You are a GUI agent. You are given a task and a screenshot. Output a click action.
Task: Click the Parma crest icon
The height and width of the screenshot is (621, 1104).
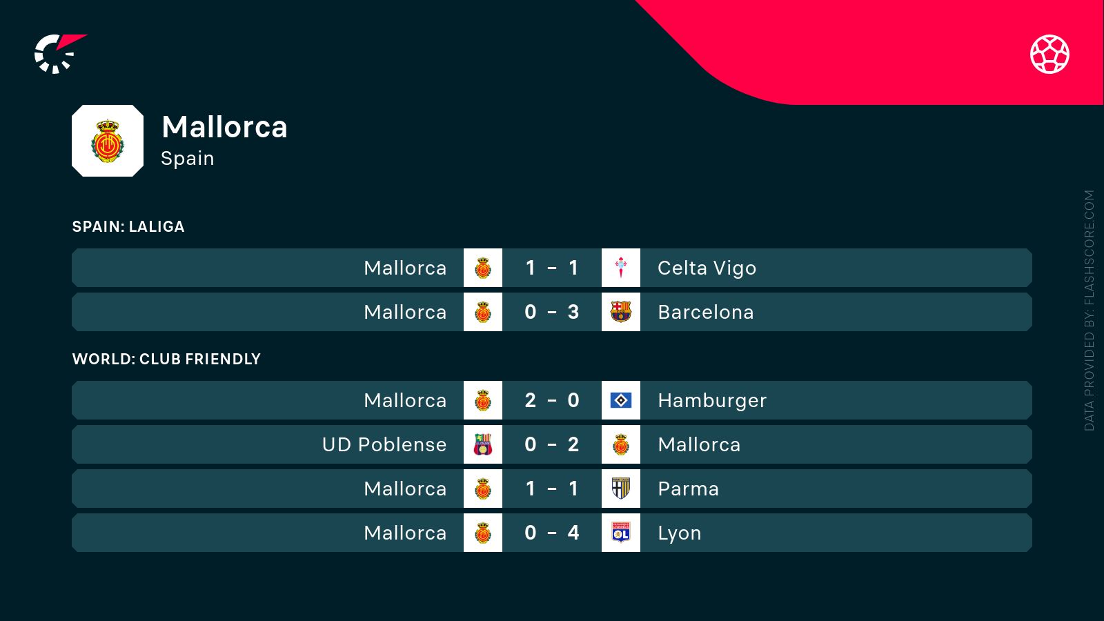(x=621, y=489)
